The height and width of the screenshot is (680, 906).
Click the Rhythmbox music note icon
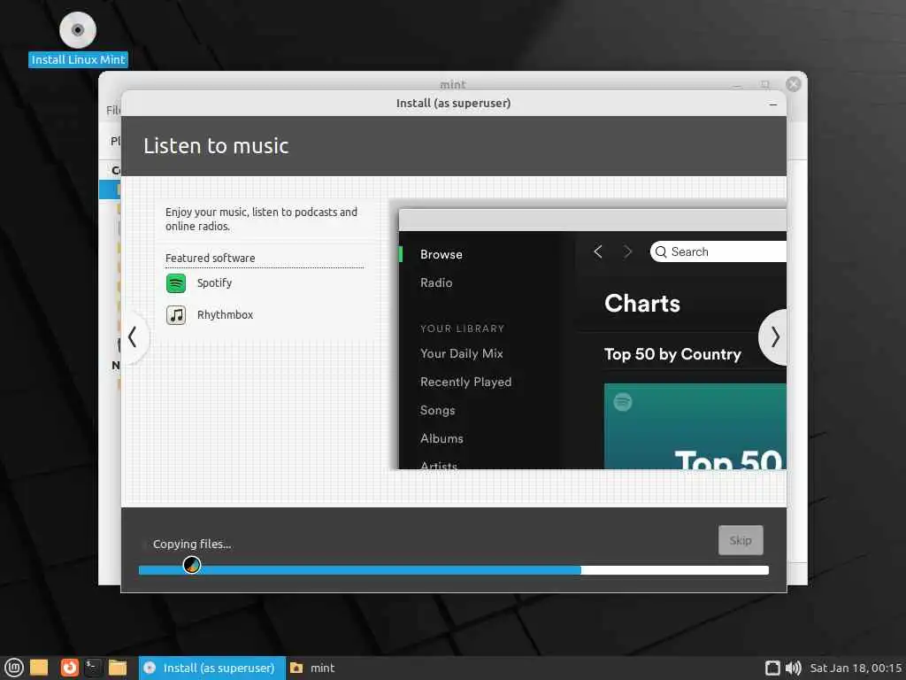pyautogui.click(x=176, y=315)
